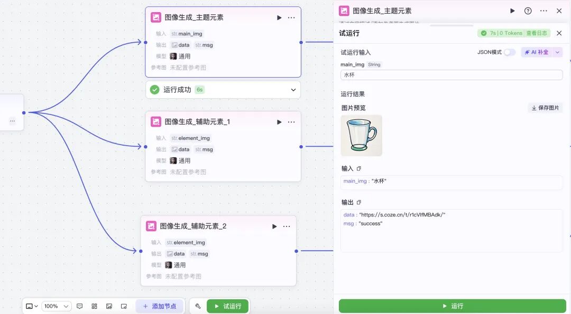Viewport: 571px width, 314px height.
Task: Click main_img input tag on 主题元素 node
Action: [x=187, y=34]
